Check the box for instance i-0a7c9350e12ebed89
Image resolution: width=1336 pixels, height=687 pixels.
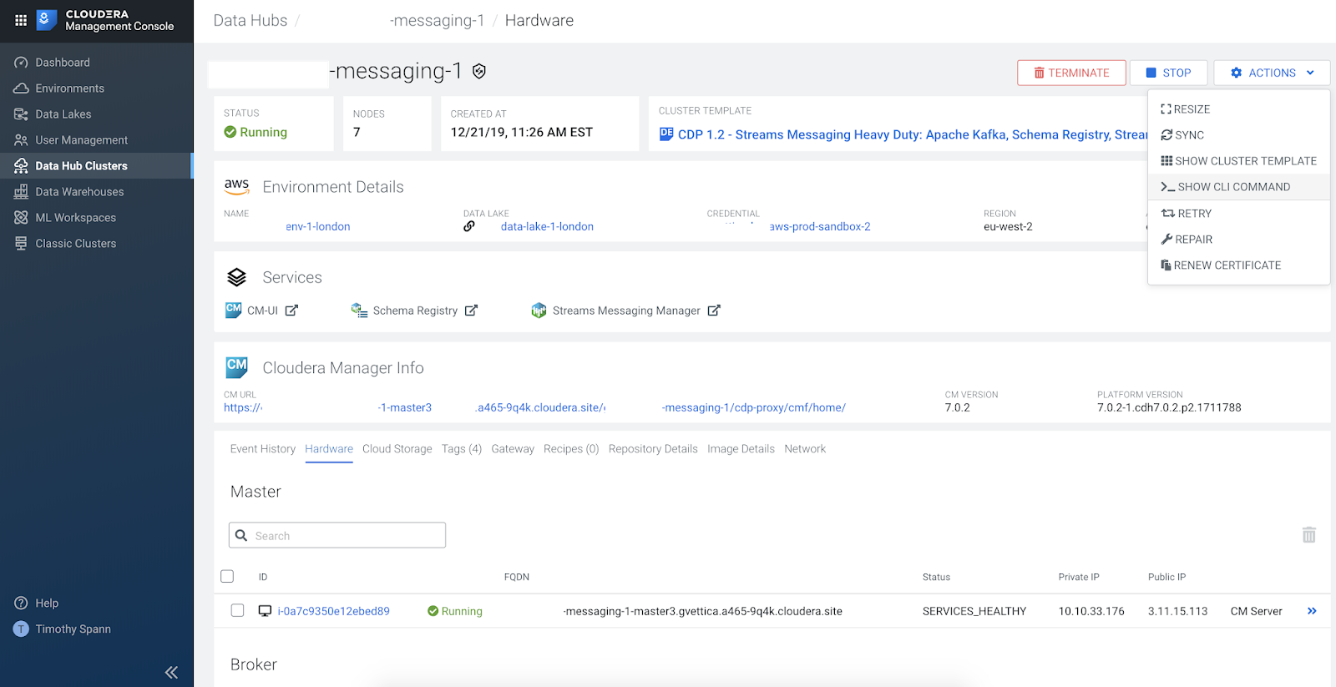(237, 610)
